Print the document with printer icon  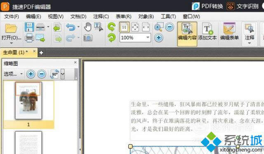coord(29,37)
